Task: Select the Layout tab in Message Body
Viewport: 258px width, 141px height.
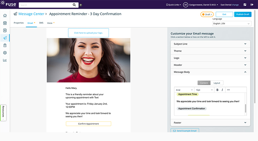Action: click(x=217, y=83)
